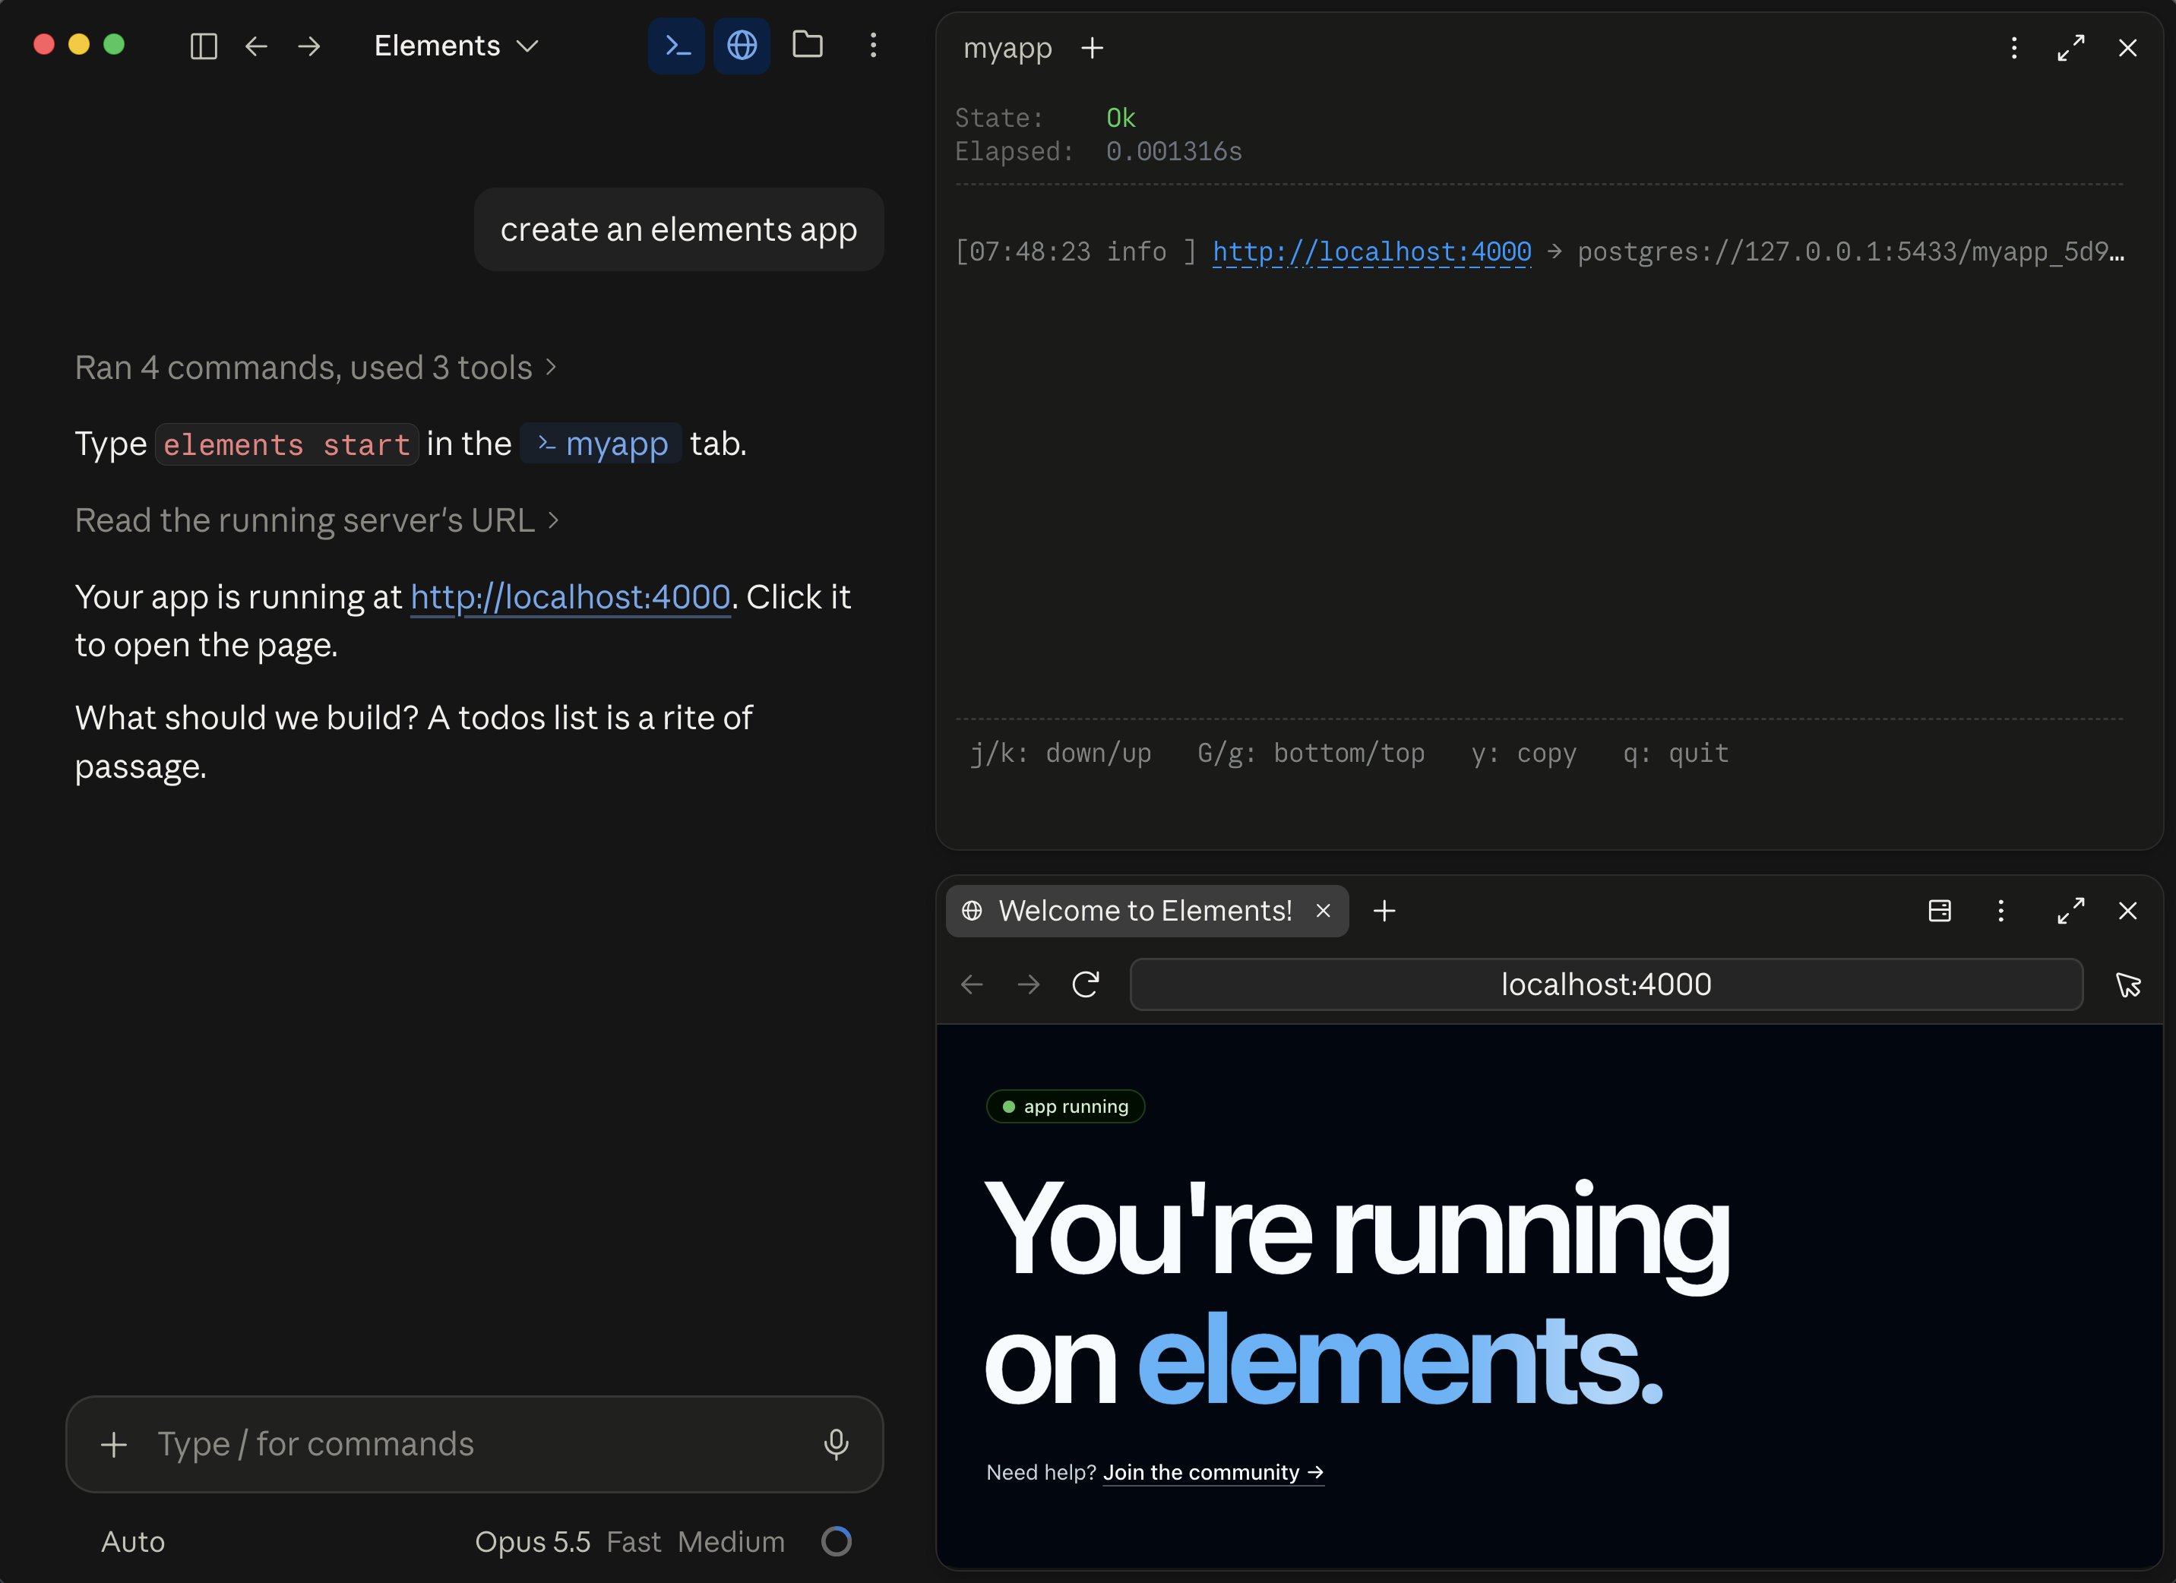Image resolution: width=2176 pixels, height=1583 pixels.
Task: Close the browser panel
Action: click(2127, 911)
